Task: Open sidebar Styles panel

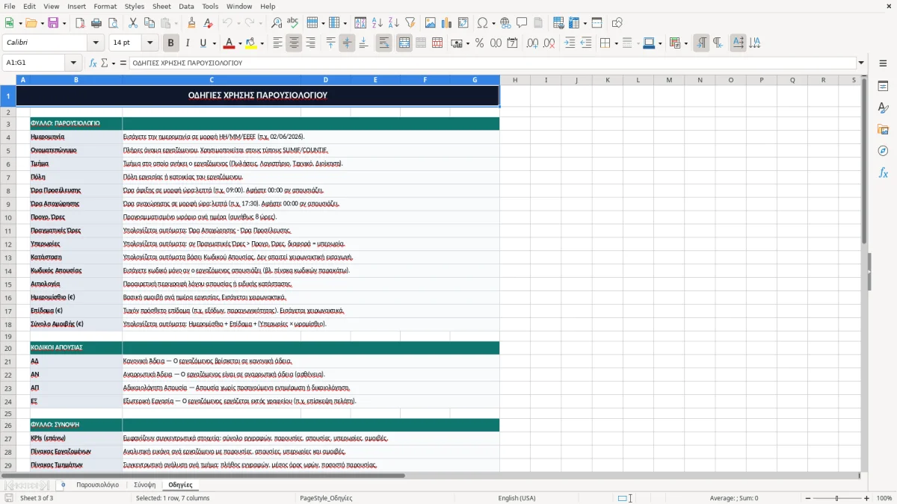Action: pyautogui.click(x=883, y=108)
